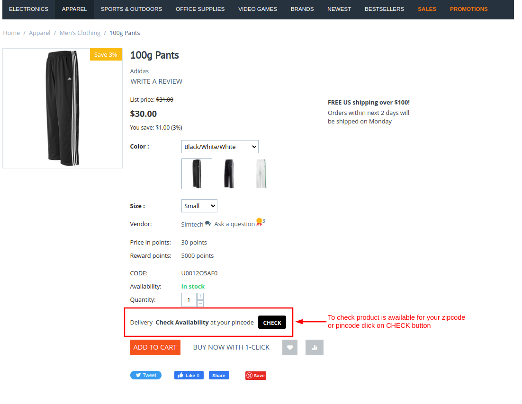Like the product on Facebook
This screenshot has width=522, height=404.
coord(189,376)
